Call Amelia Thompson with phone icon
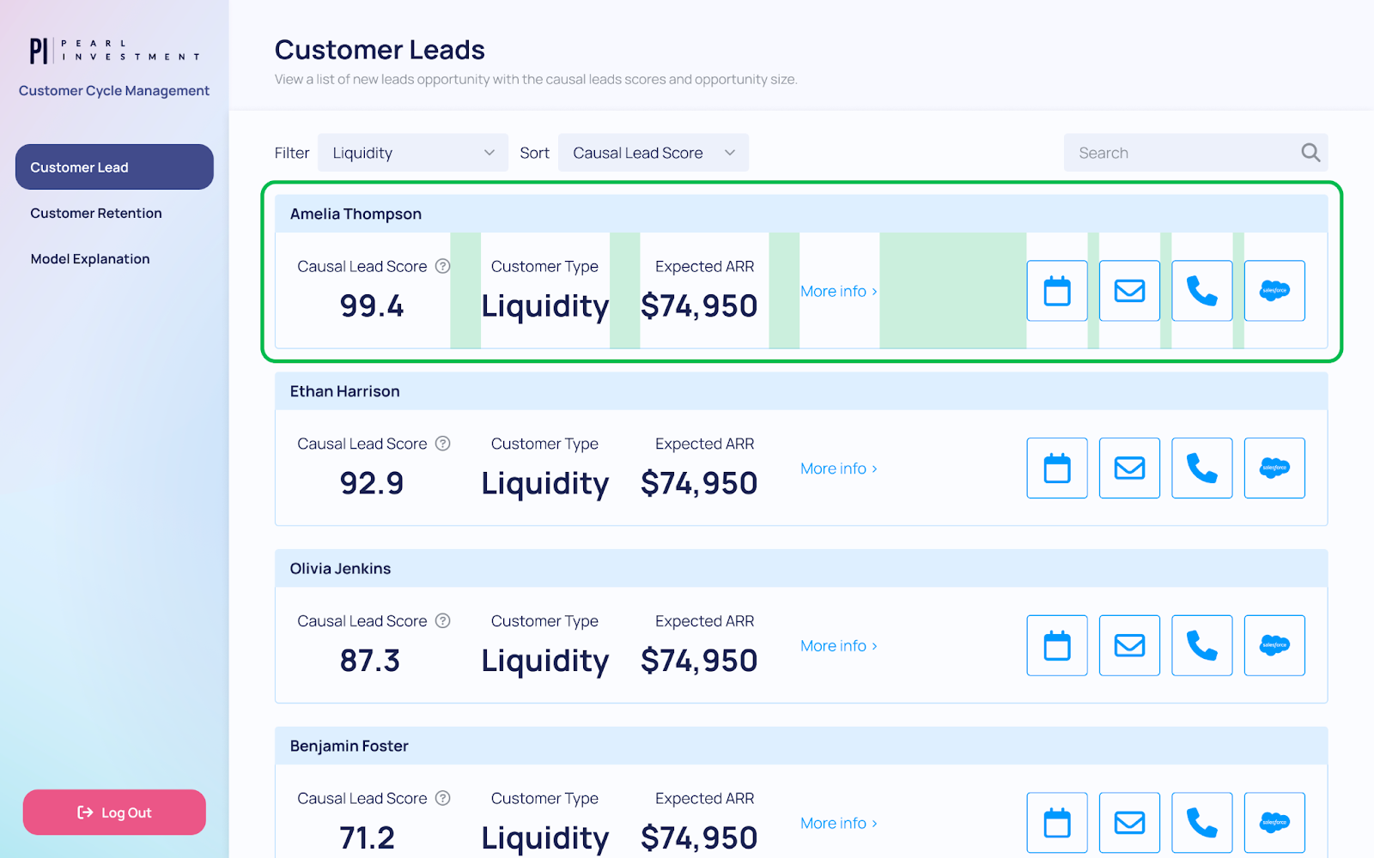The width and height of the screenshot is (1374, 858). pos(1202,291)
